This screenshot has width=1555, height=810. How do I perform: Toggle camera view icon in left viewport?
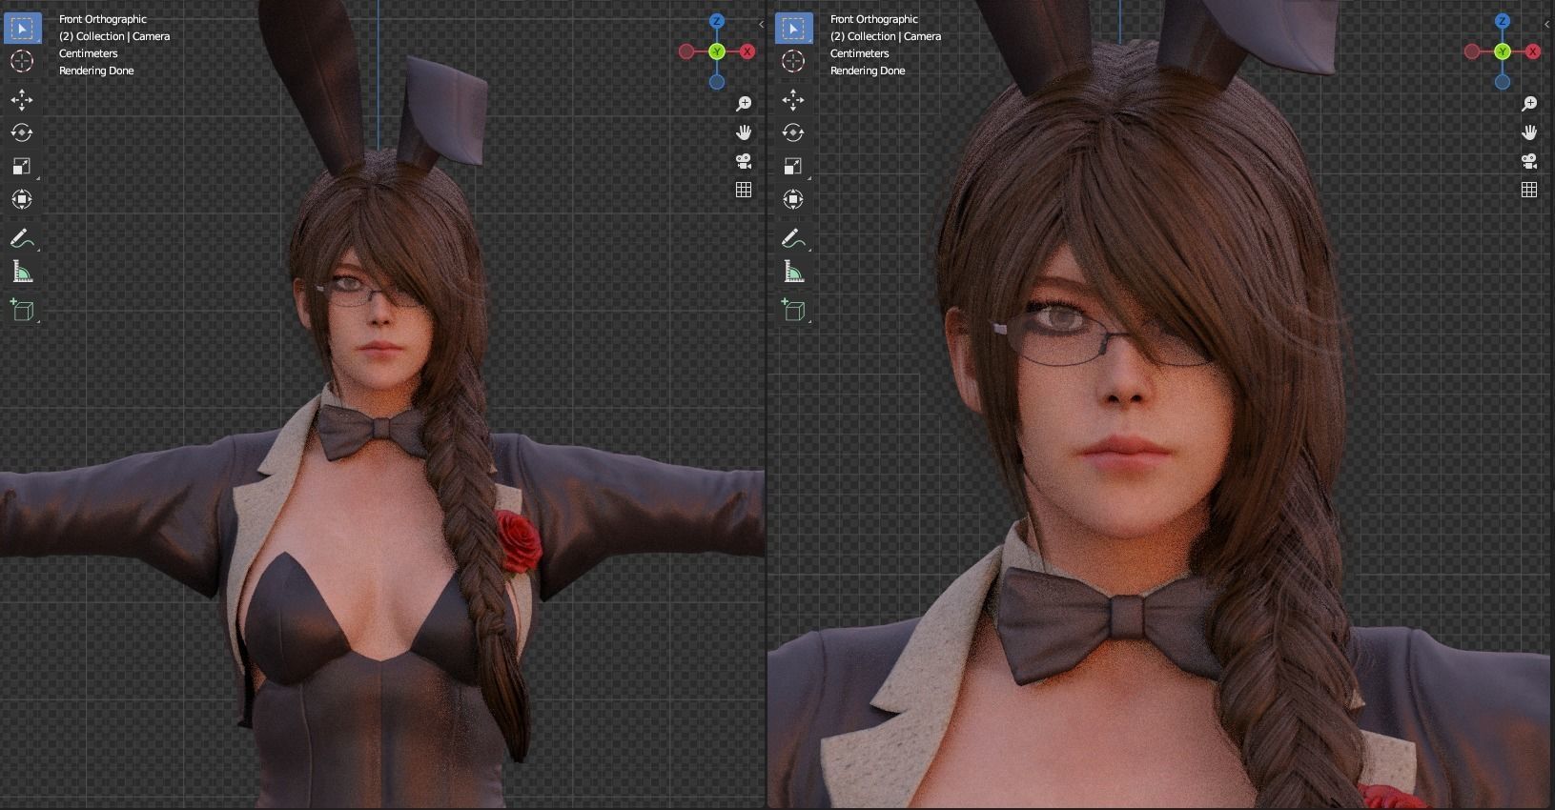point(744,161)
